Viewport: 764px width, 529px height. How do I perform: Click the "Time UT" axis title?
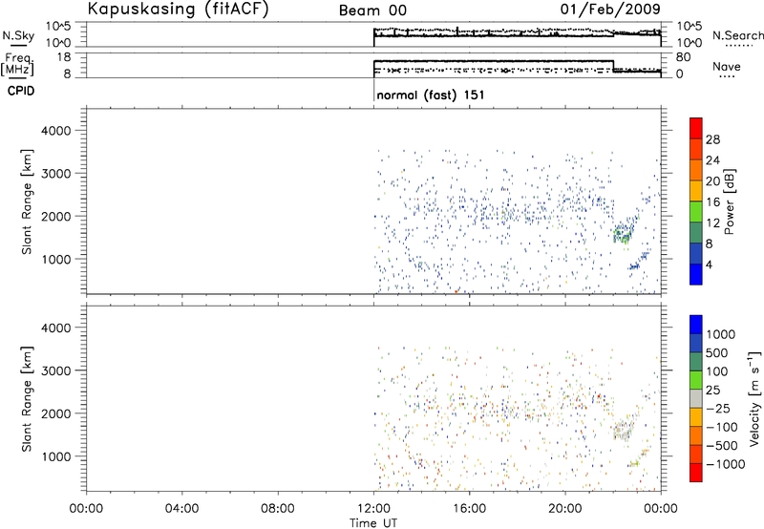tap(373, 523)
